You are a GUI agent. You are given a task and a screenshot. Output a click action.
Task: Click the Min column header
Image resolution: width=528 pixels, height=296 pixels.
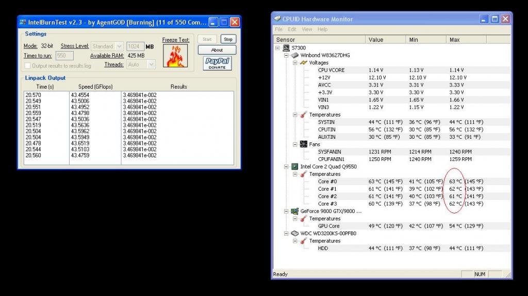(x=426, y=40)
